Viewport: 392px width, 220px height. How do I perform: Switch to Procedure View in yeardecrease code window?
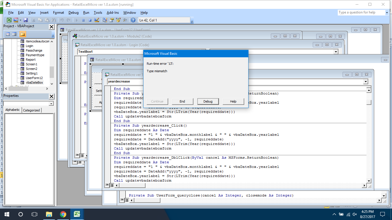[x=107, y=185]
